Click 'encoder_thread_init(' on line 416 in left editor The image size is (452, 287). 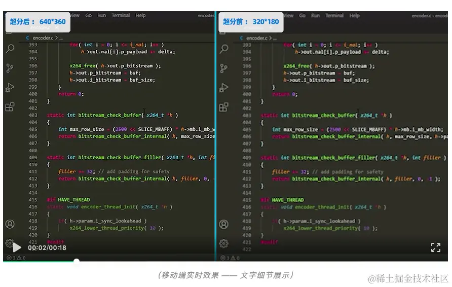point(109,207)
